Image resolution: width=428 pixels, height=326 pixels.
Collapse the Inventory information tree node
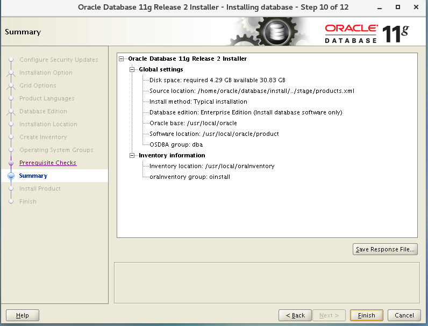[132, 155]
